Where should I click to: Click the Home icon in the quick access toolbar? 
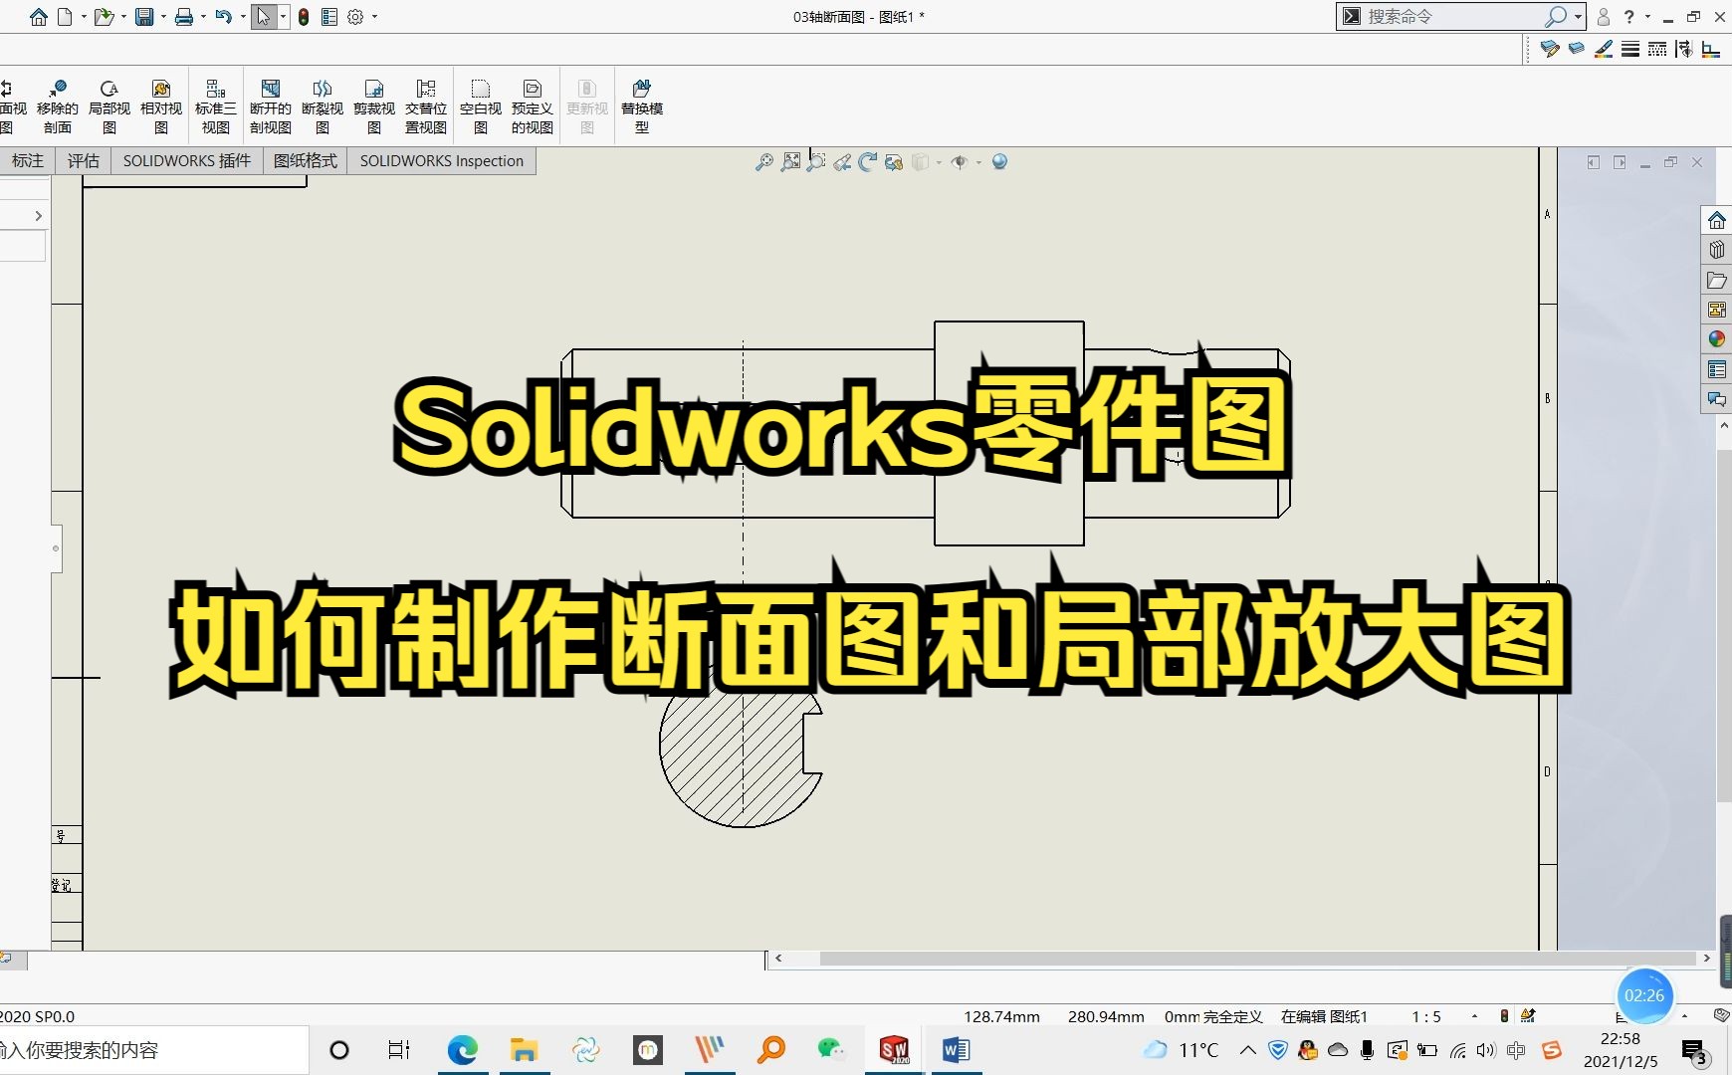click(39, 17)
